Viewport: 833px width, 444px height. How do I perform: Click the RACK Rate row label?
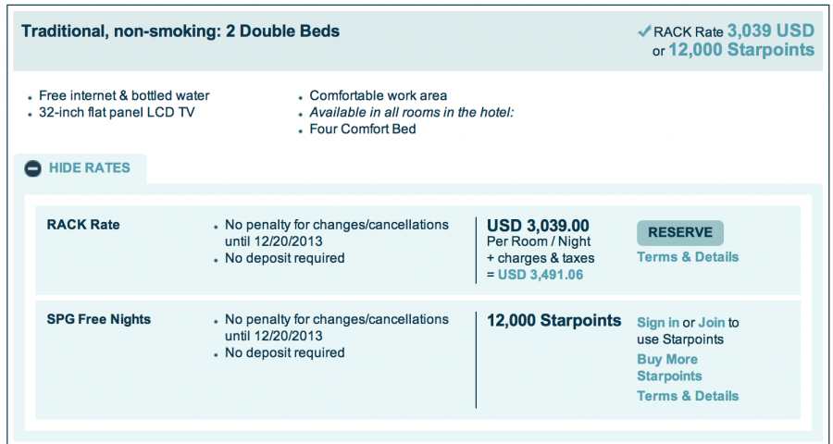point(83,225)
